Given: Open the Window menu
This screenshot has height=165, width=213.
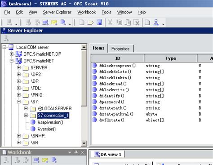Looking at the screenshot, I should (124, 12).
